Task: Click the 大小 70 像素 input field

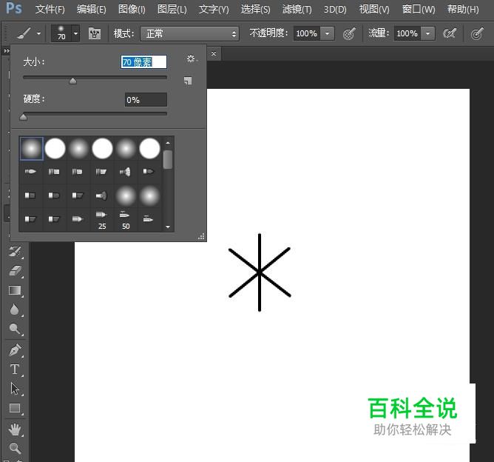Action: point(143,61)
